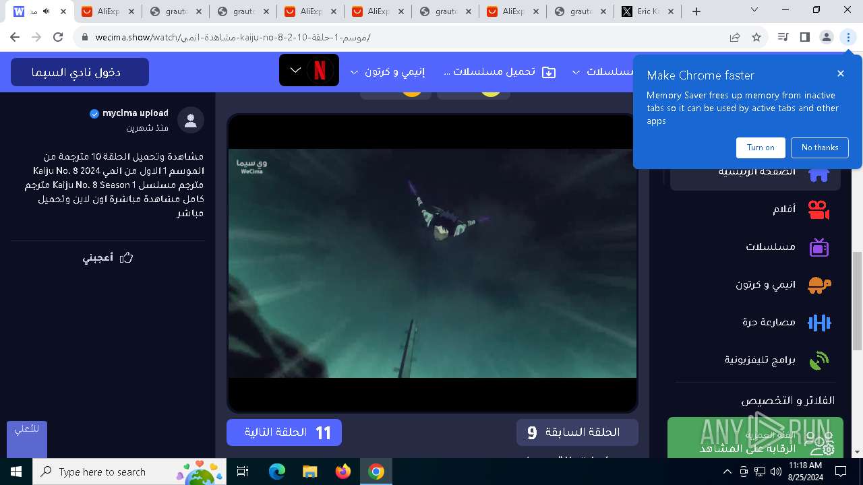Image resolution: width=863 pixels, height=485 pixels.
Task: Toggle Chrome side panel icon
Action: tap(804, 38)
